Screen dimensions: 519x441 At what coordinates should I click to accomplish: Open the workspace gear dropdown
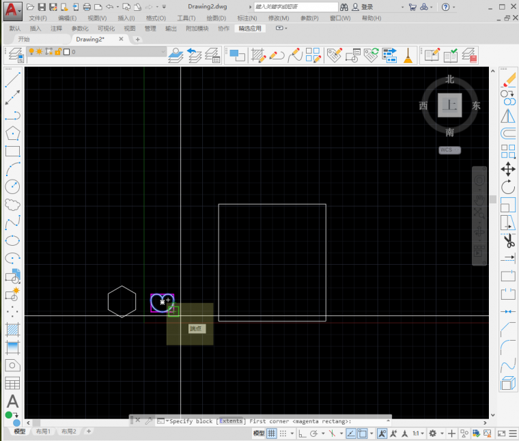434,433
